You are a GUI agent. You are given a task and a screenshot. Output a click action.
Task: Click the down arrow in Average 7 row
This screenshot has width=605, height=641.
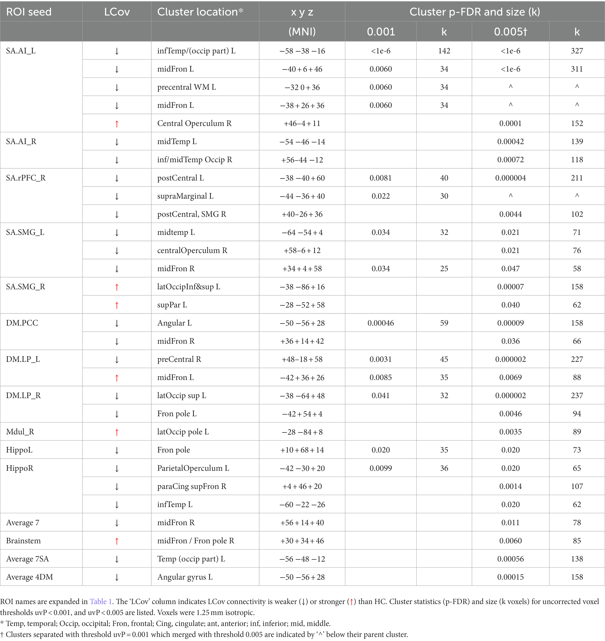[x=117, y=523]
